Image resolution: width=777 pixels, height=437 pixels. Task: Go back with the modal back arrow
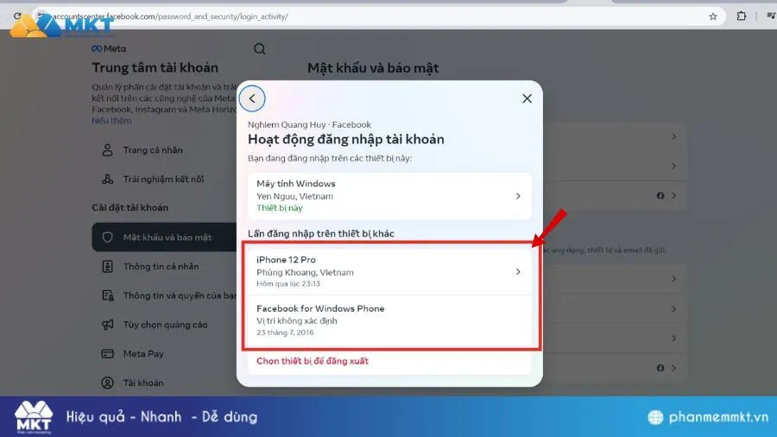[252, 98]
